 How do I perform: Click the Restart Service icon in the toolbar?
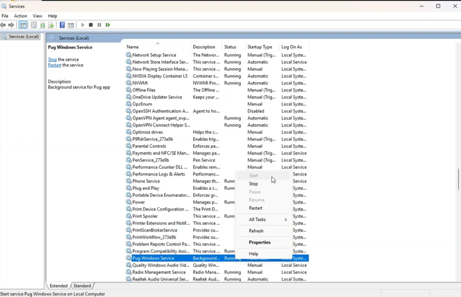tap(108, 25)
